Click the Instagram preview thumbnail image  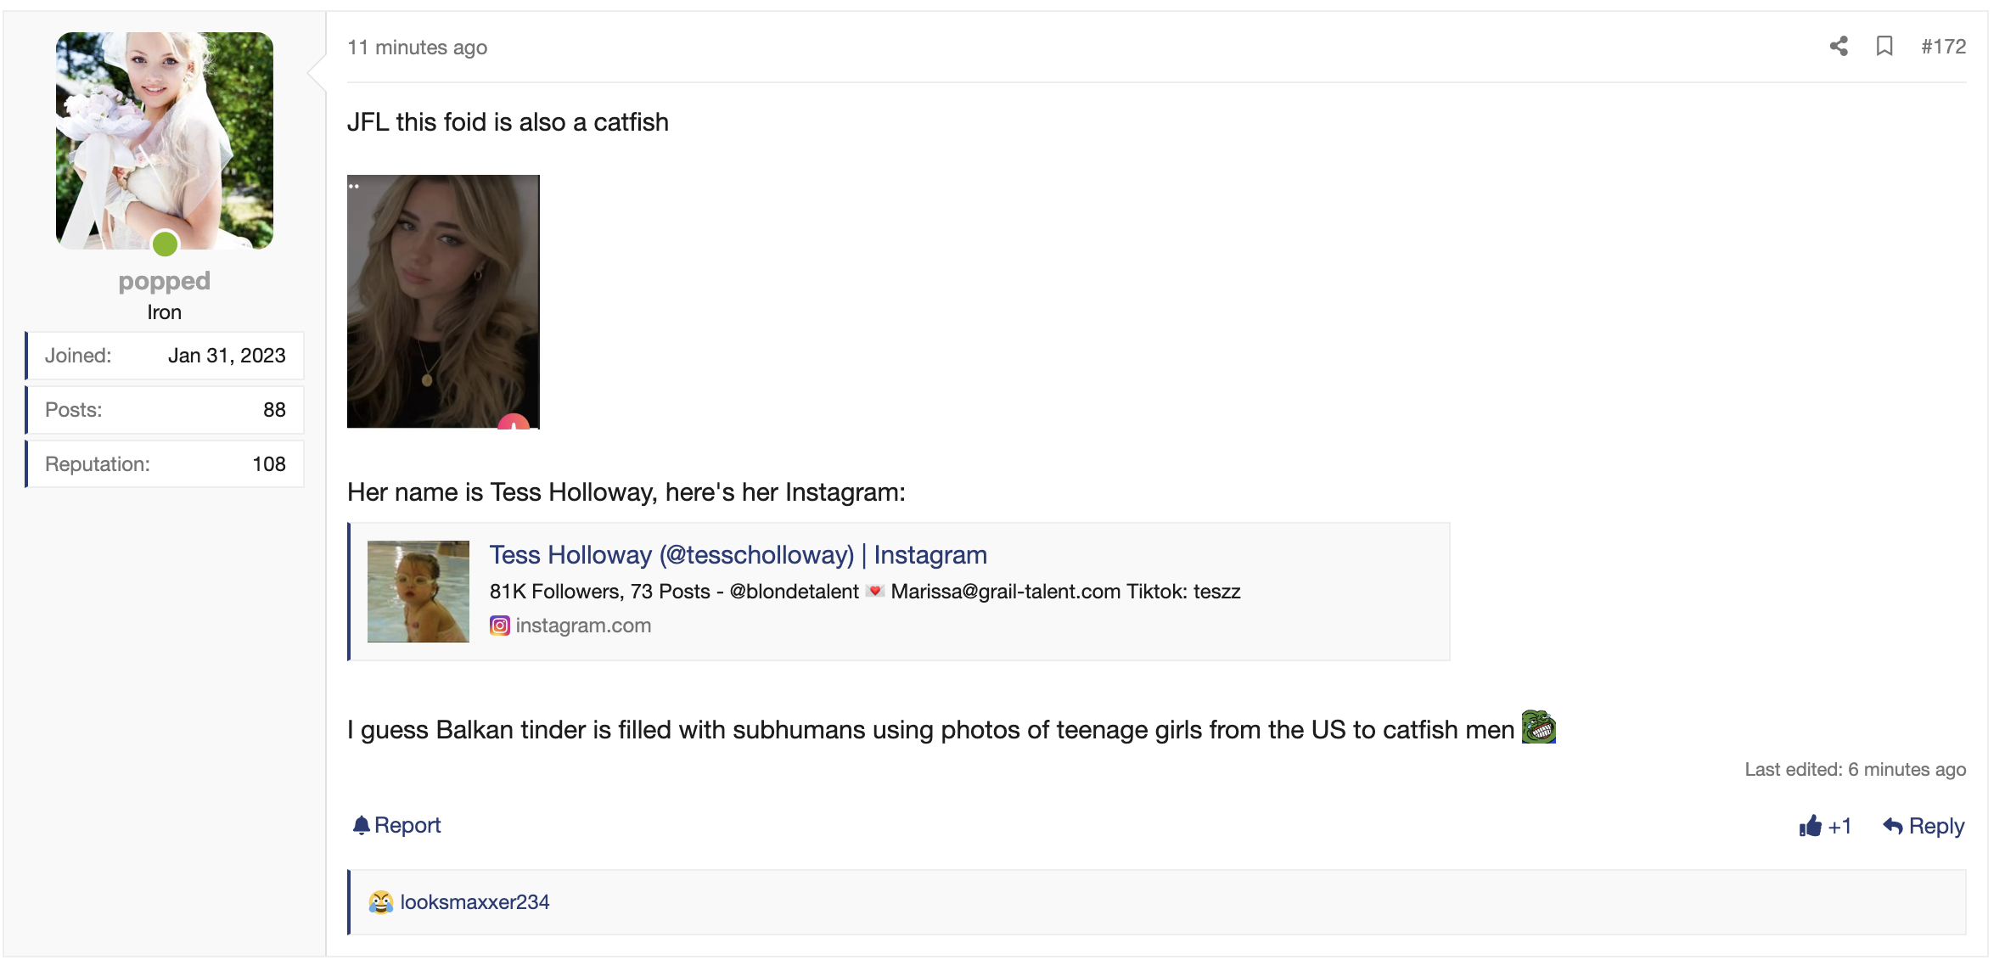[418, 592]
